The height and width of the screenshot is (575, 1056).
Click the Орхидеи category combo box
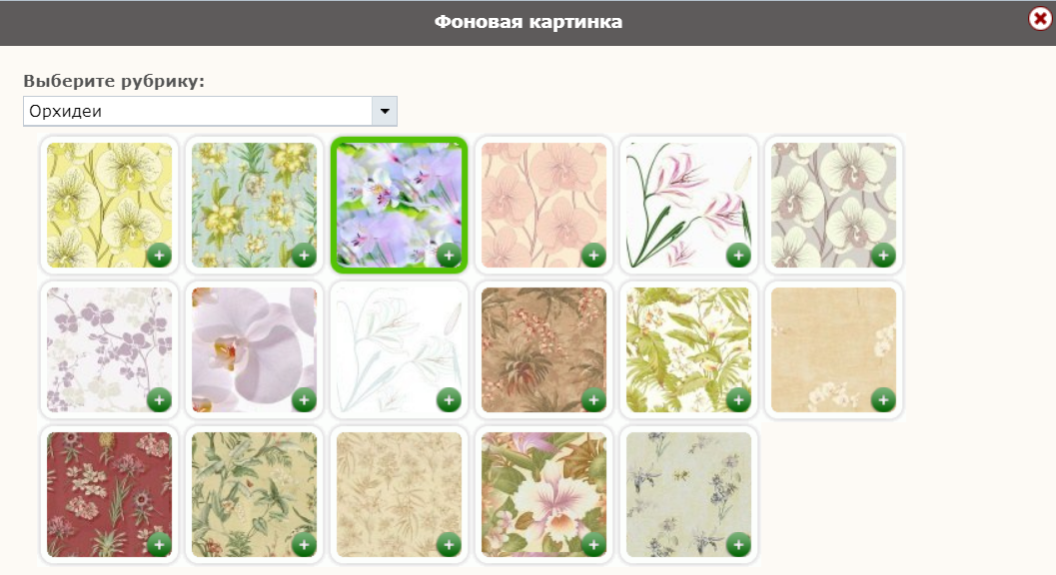(210, 111)
